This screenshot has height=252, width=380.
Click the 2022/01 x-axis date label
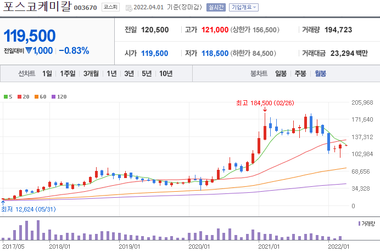(339, 247)
